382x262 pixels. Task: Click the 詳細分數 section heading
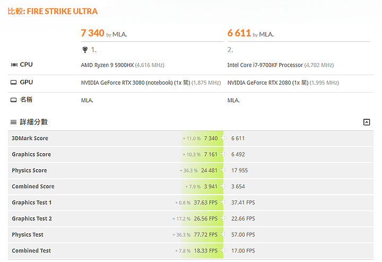pyautogui.click(x=33, y=122)
